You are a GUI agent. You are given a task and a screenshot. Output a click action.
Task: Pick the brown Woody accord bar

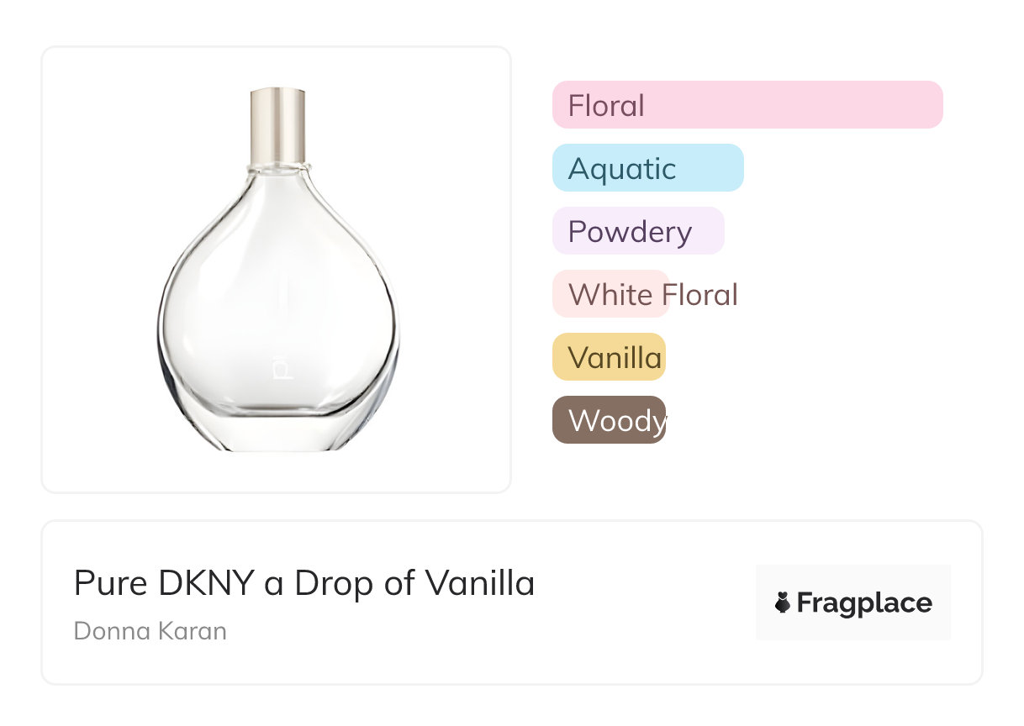(609, 420)
